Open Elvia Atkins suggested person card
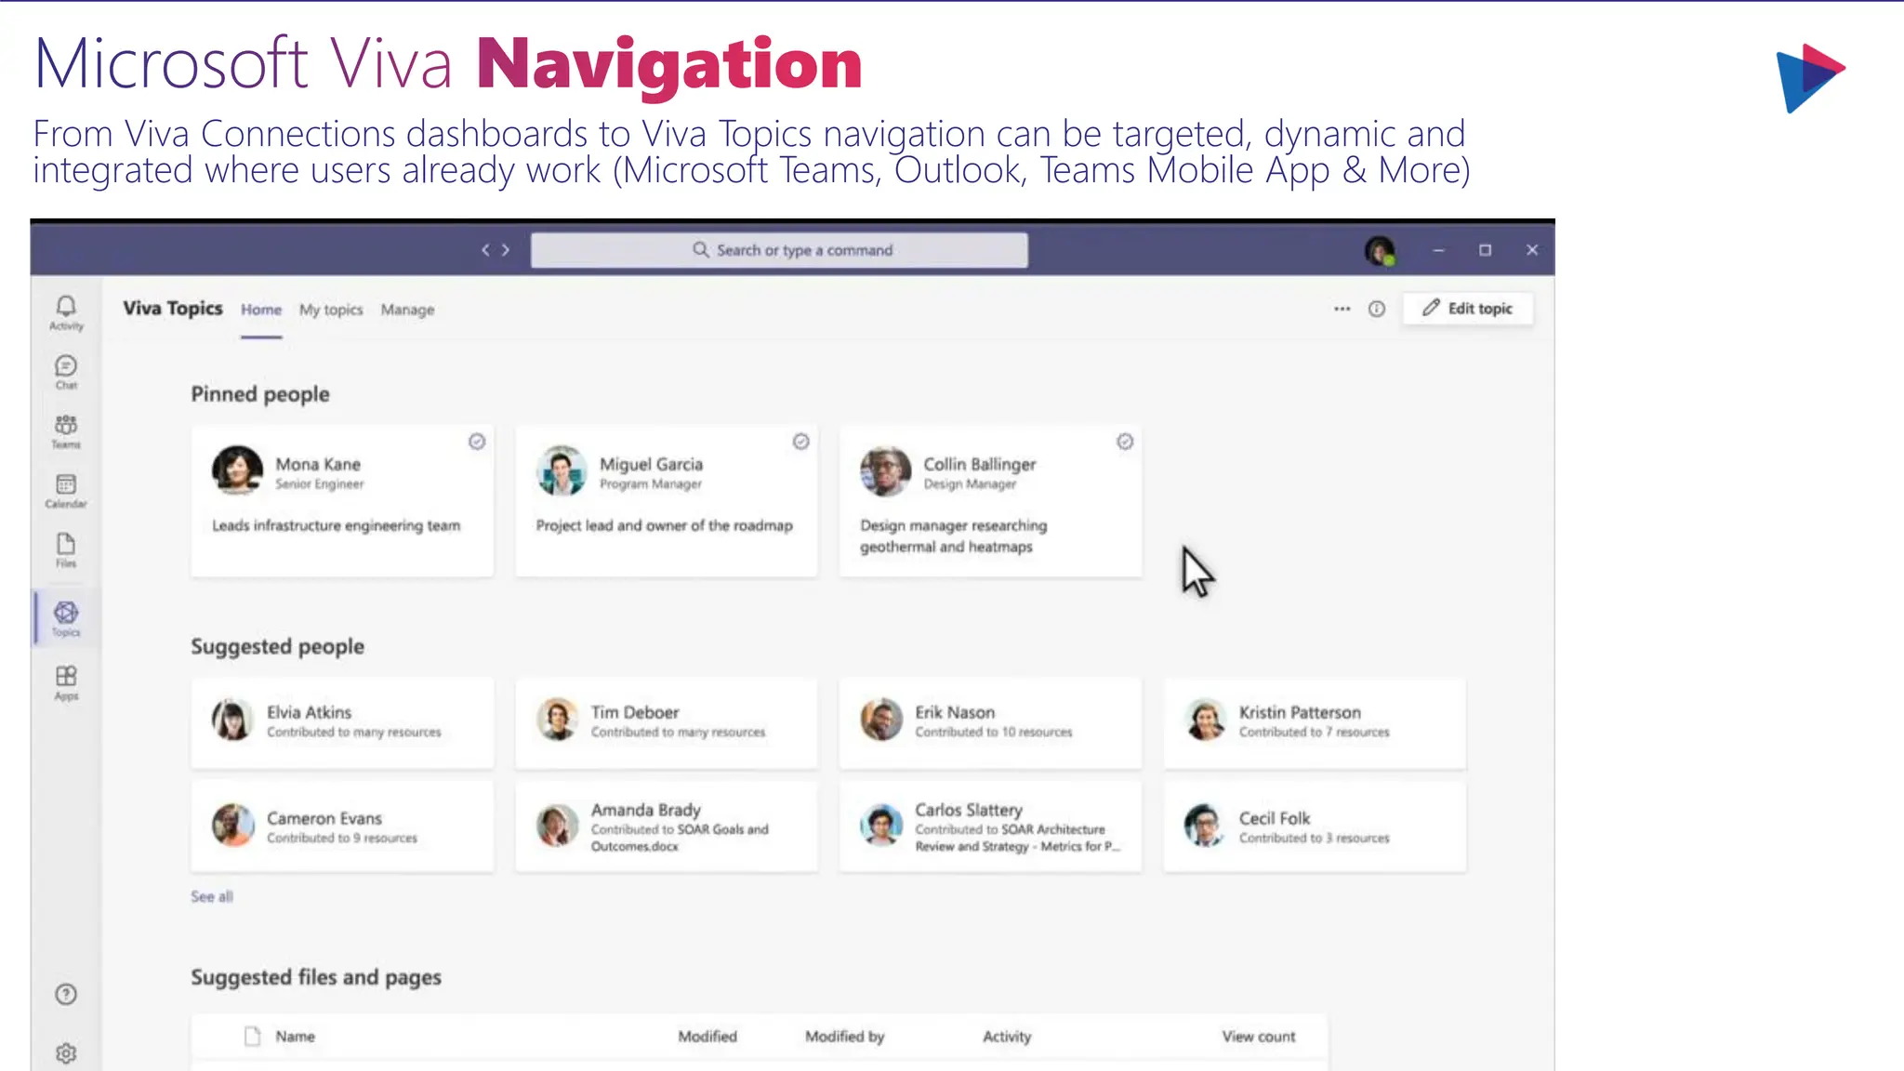 coord(342,722)
